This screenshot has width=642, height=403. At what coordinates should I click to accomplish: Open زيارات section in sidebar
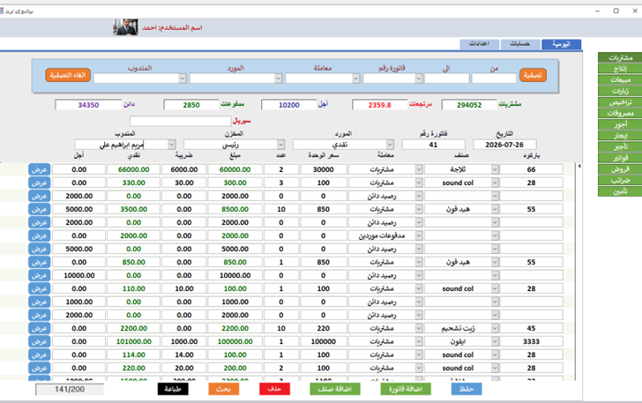tap(620, 91)
